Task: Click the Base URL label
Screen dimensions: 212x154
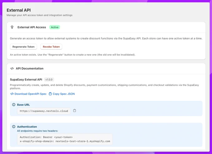Action: (23, 105)
